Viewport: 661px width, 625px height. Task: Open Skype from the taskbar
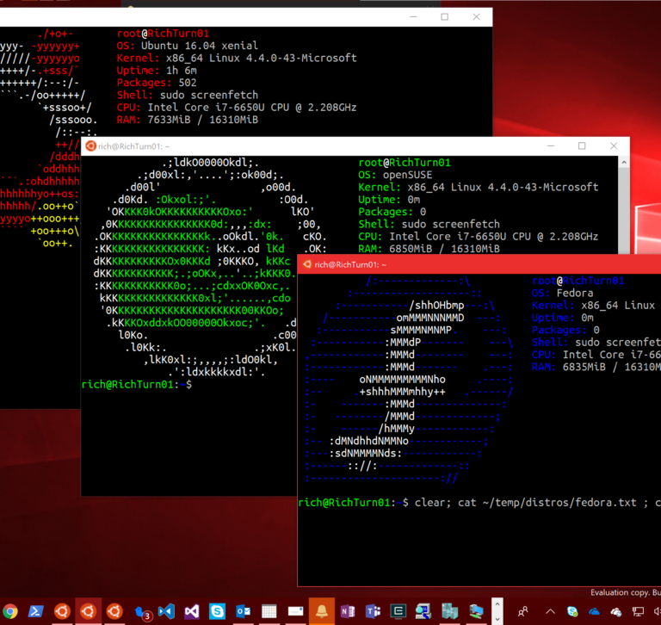218,611
